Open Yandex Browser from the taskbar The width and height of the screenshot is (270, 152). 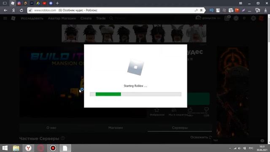[x=28, y=148]
